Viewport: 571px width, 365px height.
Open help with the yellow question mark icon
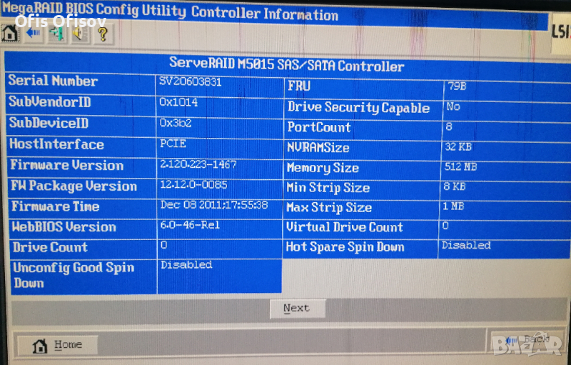point(101,34)
